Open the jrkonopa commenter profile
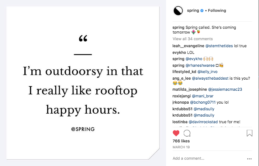The width and height of the screenshot is (259, 166). pos(181,103)
